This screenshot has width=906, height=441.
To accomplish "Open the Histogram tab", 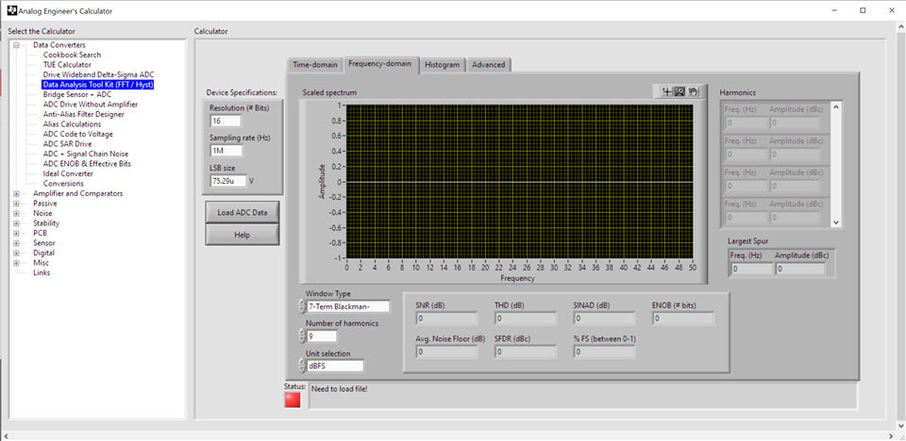I will coord(442,65).
